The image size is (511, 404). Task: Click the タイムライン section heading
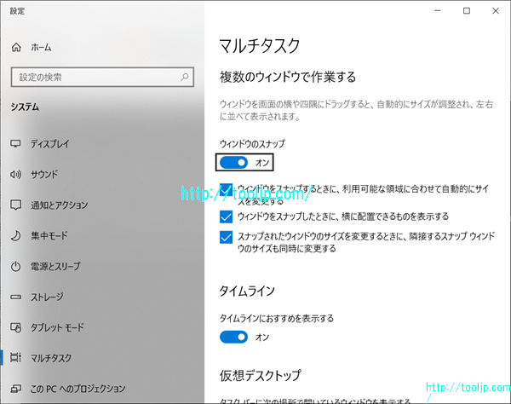tap(247, 291)
